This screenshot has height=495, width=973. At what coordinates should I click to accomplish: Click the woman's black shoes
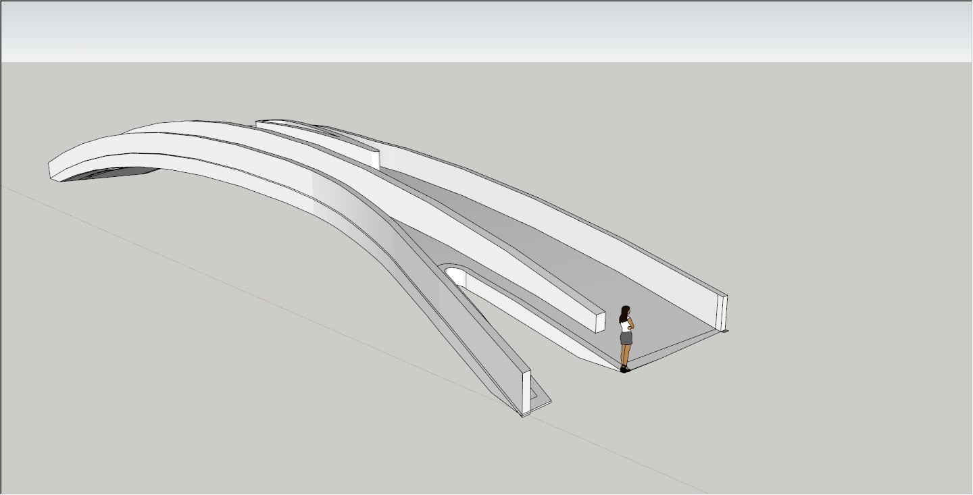click(x=625, y=369)
